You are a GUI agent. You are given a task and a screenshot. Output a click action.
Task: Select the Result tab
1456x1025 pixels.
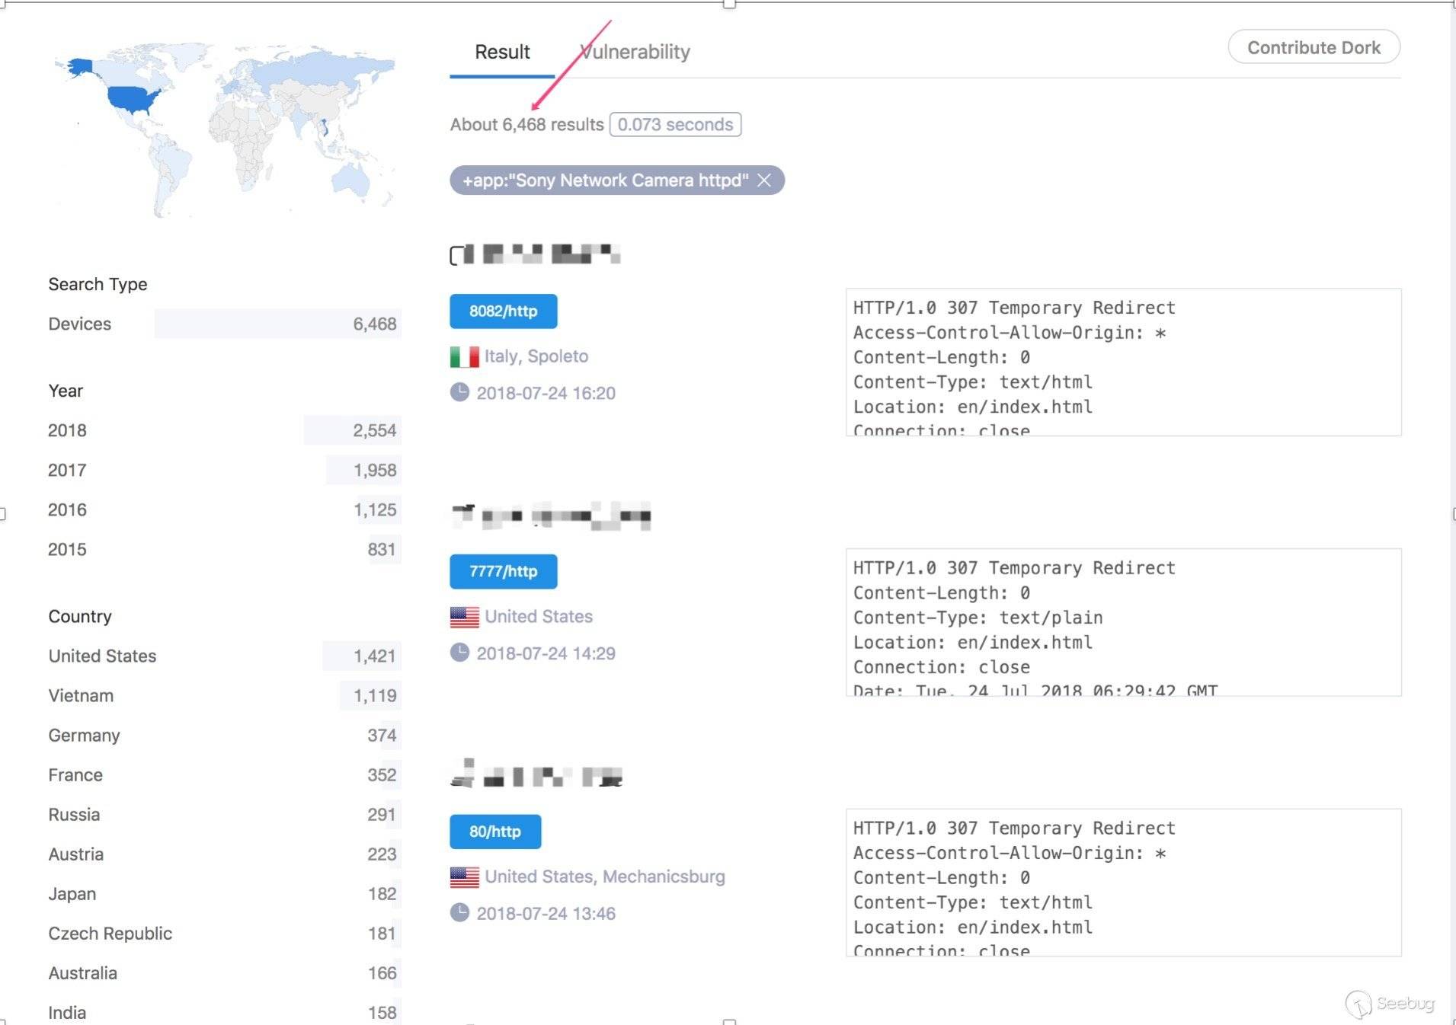[x=502, y=52]
